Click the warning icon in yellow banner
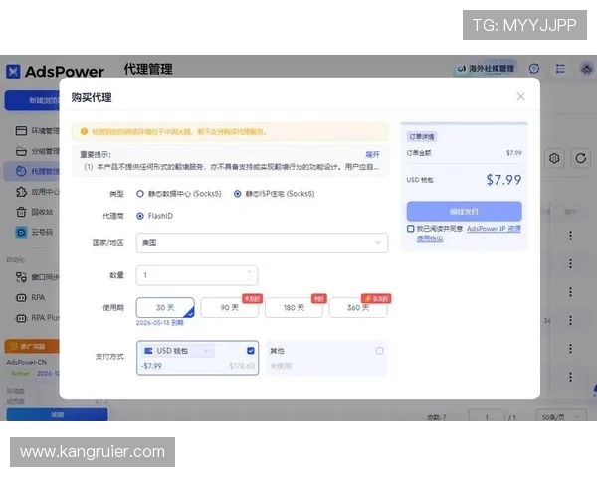 (x=84, y=131)
